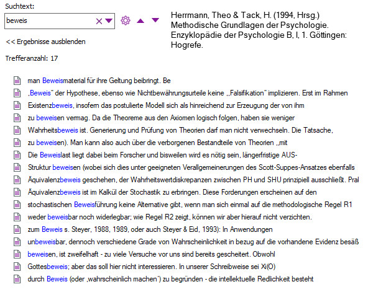Select result 'Struktur beweisen' about Scott-Suppes

pyautogui.click(x=191, y=167)
